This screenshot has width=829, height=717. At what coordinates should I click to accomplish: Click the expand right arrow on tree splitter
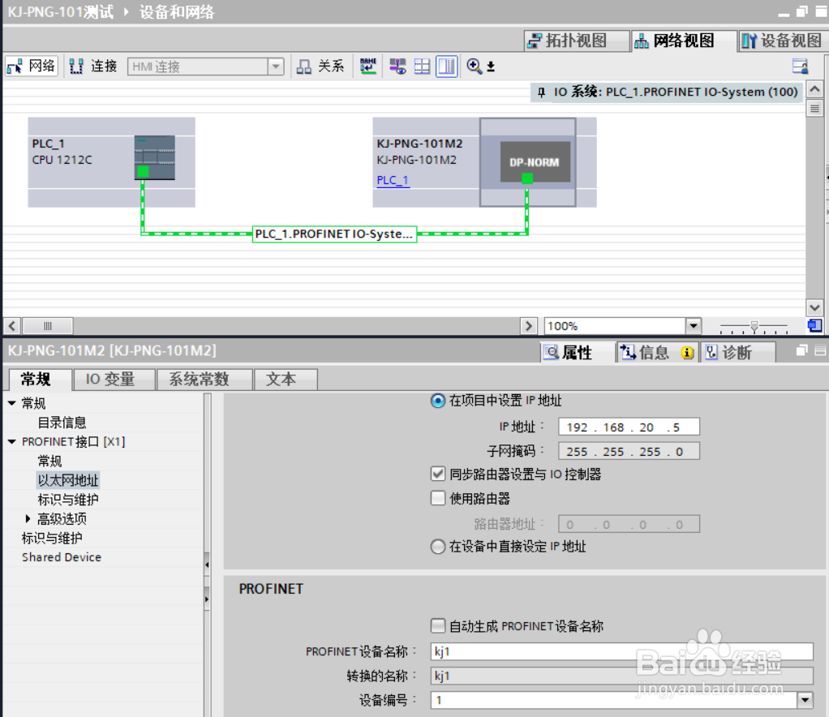click(207, 599)
